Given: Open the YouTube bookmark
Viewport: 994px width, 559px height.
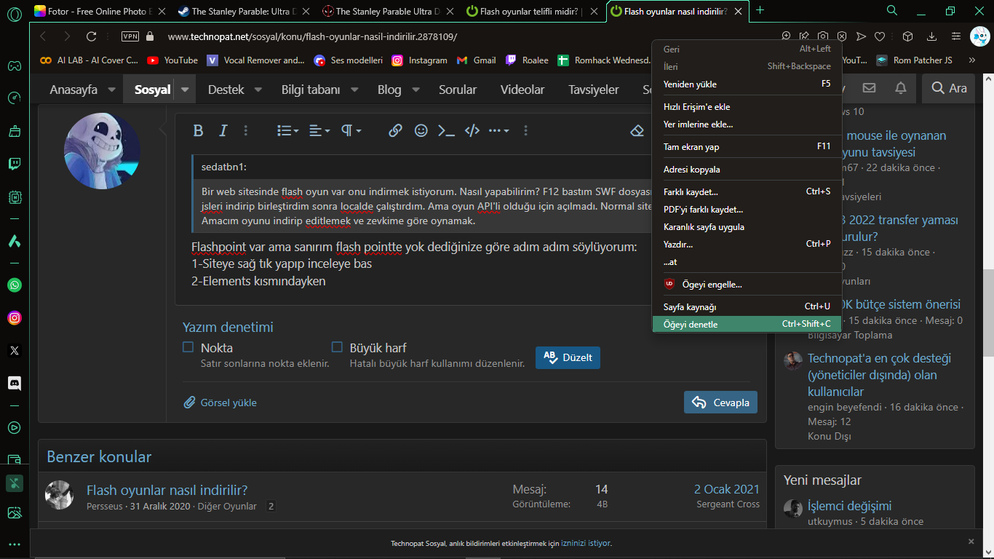Looking at the screenshot, I should click(x=172, y=60).
